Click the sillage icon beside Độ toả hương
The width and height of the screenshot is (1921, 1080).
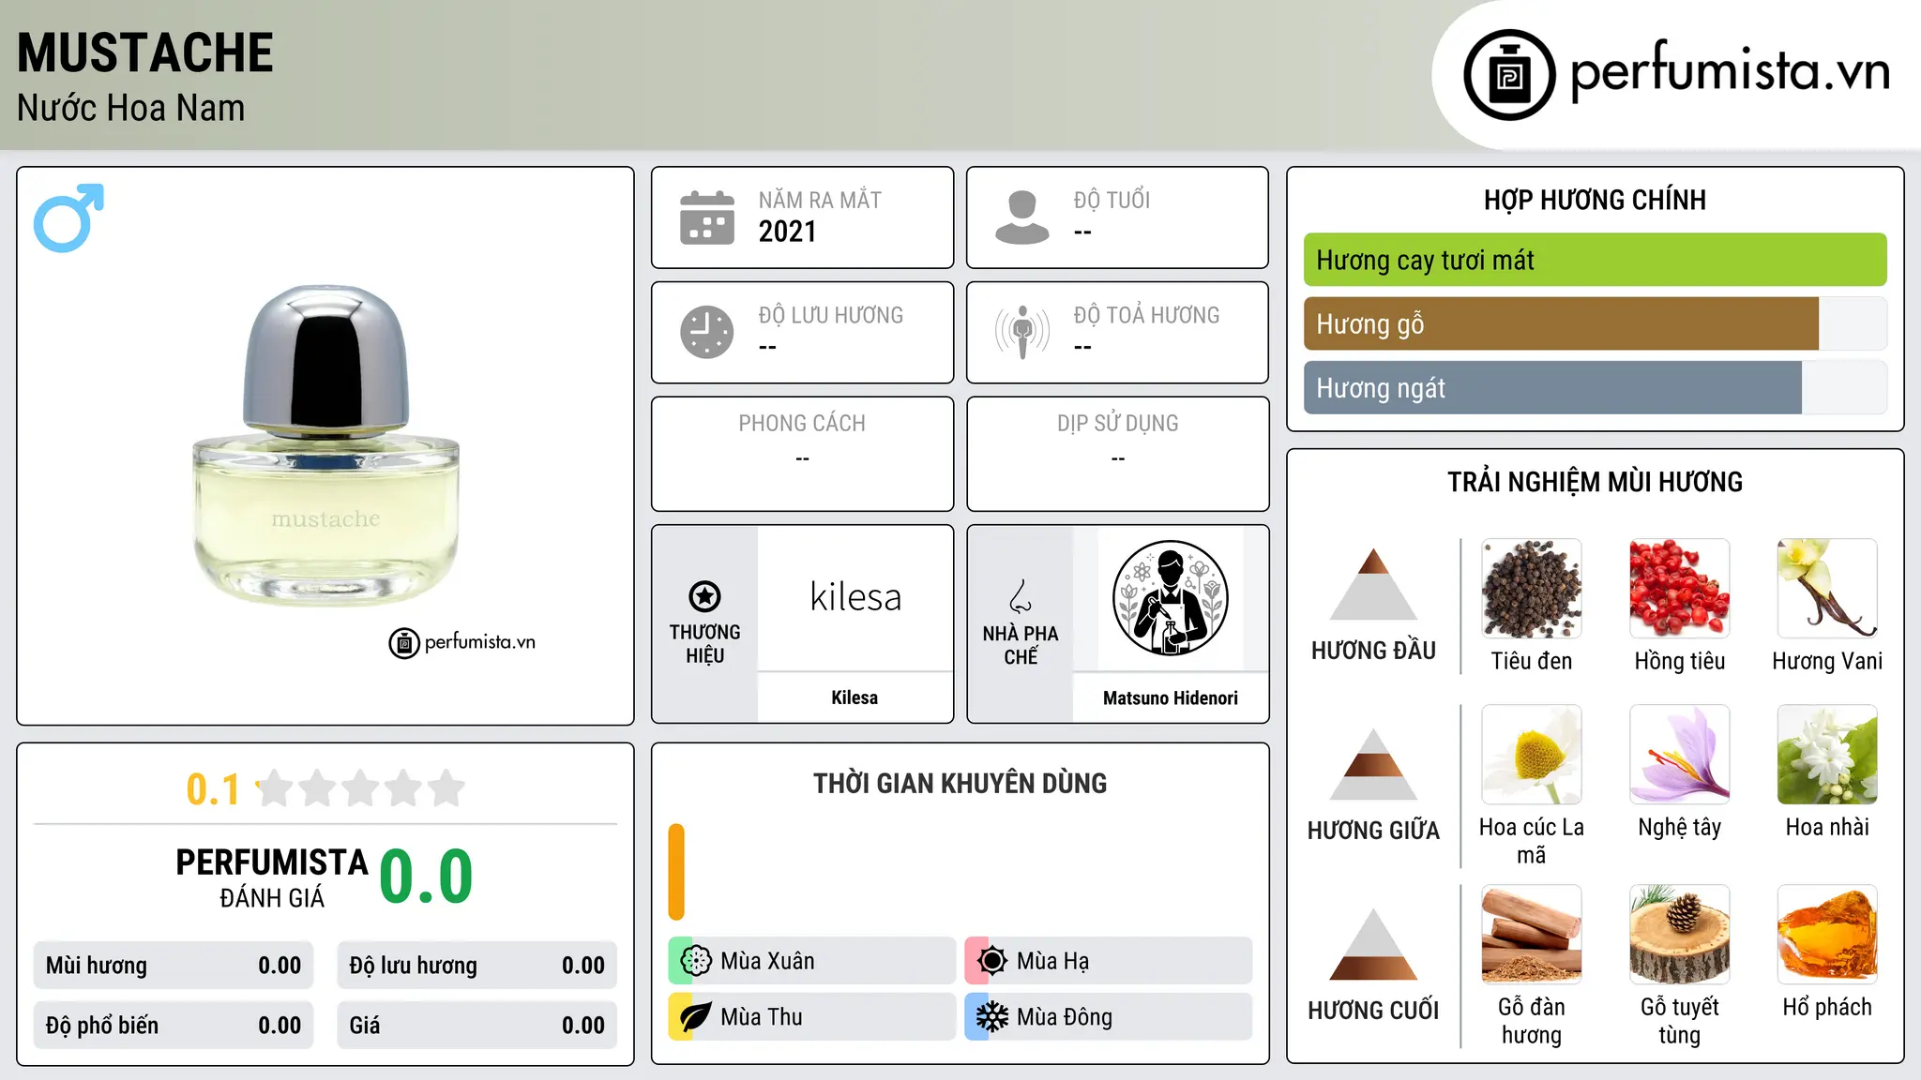tap(1022, 332)
